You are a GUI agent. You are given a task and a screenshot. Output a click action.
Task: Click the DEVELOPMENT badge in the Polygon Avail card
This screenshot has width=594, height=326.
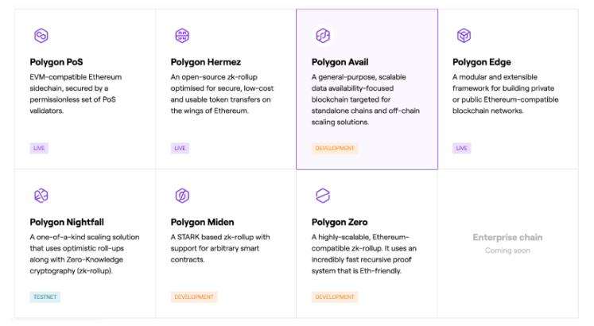(335, 148)
